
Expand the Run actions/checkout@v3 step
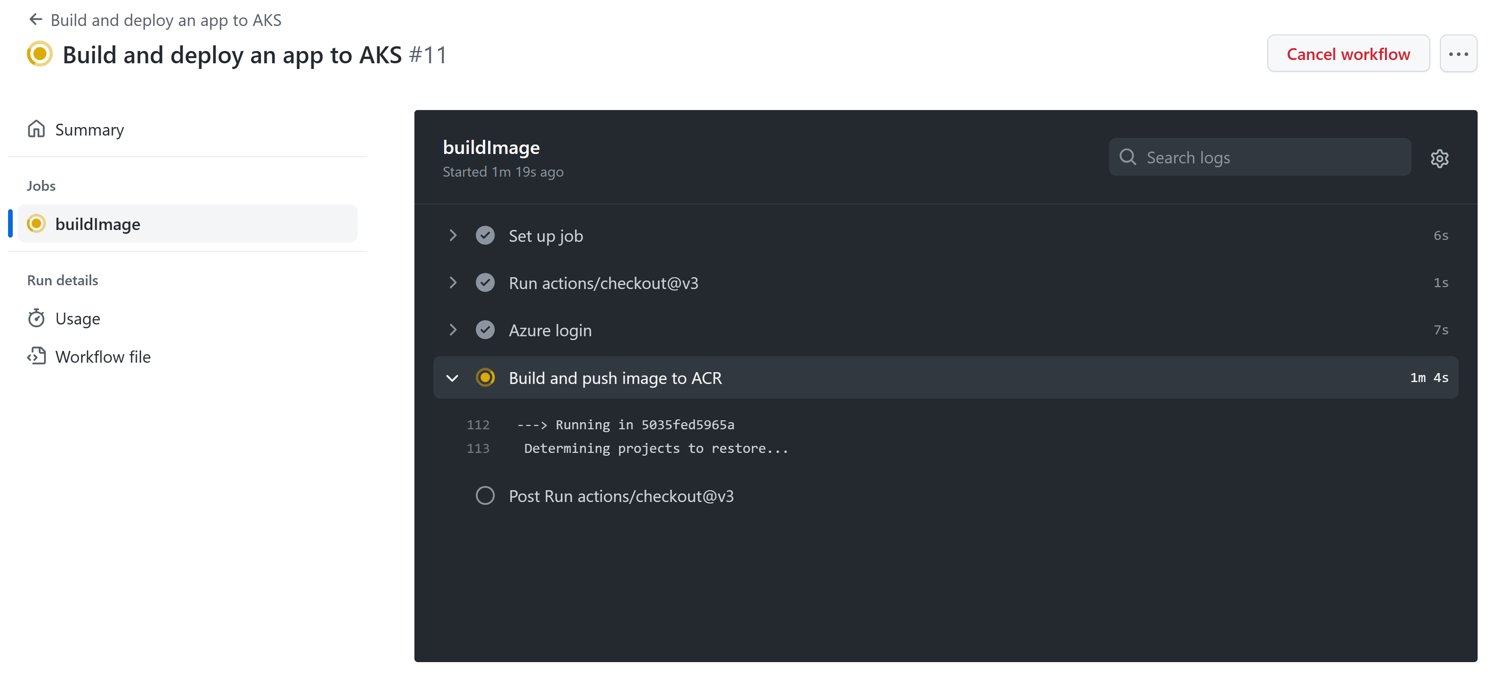tap(453, 283)
